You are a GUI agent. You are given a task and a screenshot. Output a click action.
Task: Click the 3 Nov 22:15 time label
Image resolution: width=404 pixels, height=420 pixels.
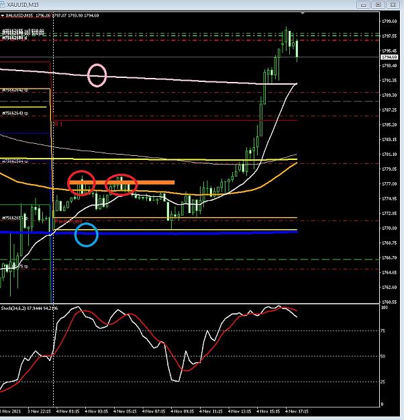(39, 411)
